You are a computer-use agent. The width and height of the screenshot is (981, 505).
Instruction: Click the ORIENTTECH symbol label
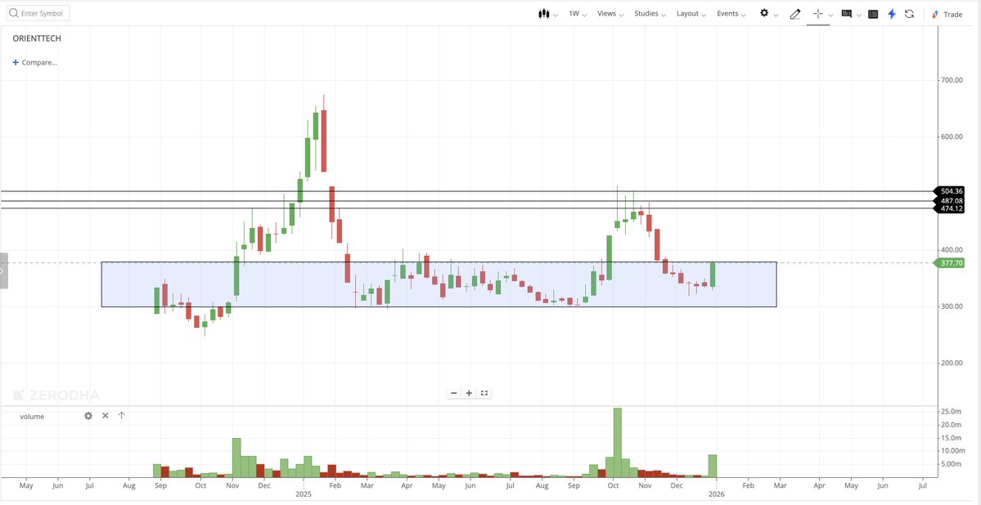(37, 38)
